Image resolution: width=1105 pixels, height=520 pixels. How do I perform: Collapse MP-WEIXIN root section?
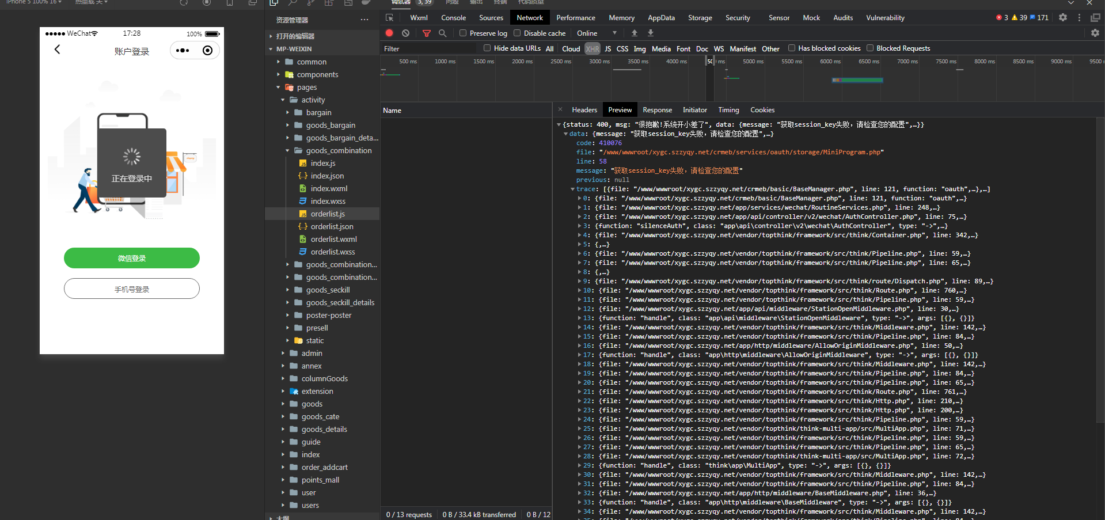pyautogui.click(x=271, y=50)
